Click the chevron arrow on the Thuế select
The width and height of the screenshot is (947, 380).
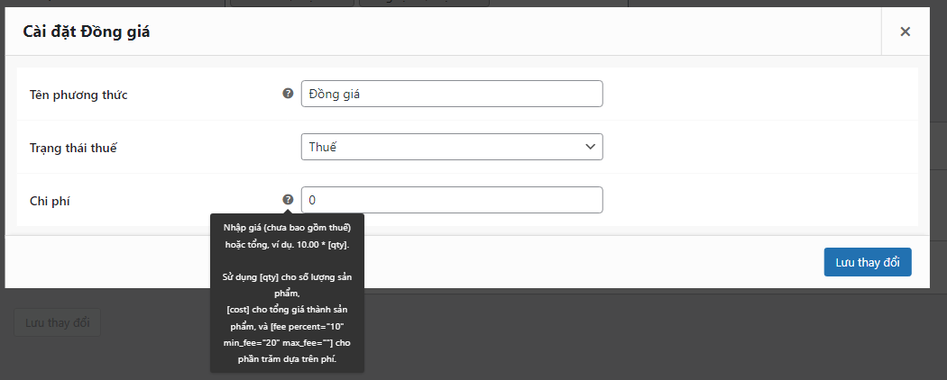click(x=591, y=147)
